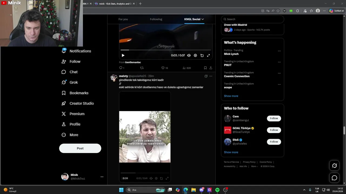Open Creator Studio from the sidebar

[78, 103]
